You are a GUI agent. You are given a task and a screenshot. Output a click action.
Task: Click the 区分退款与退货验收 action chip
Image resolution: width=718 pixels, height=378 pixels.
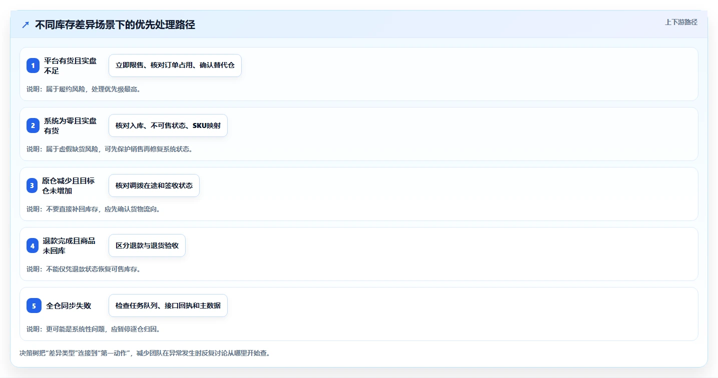[147, 245]
